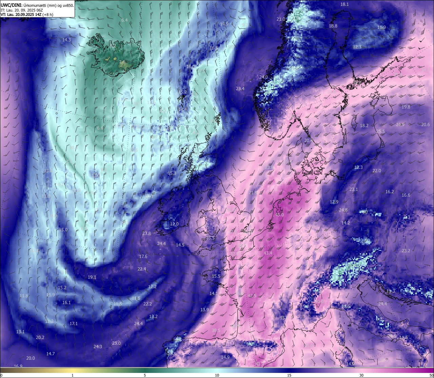Viewport: 434px width, 378px height.
Task: Click the 20.2 map value
Action: pyautogui.click(x=40, y=337)
